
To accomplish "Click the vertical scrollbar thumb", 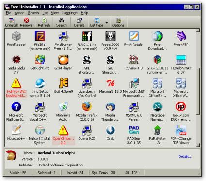I will 198,91.
